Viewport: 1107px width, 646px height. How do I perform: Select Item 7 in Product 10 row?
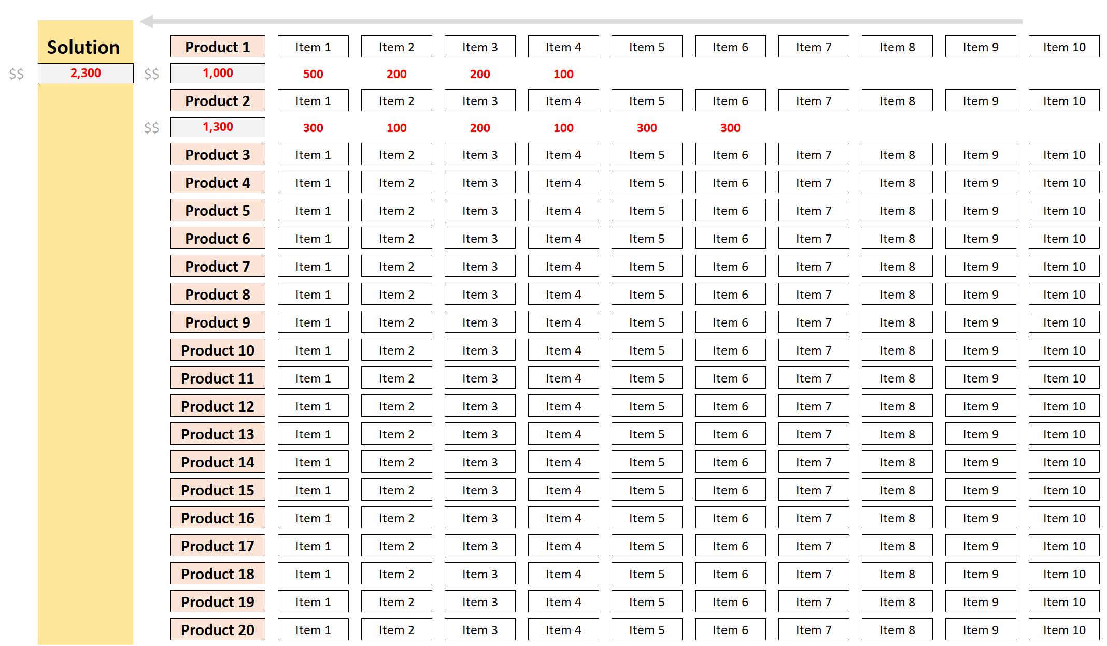click(x=813, y=350)
